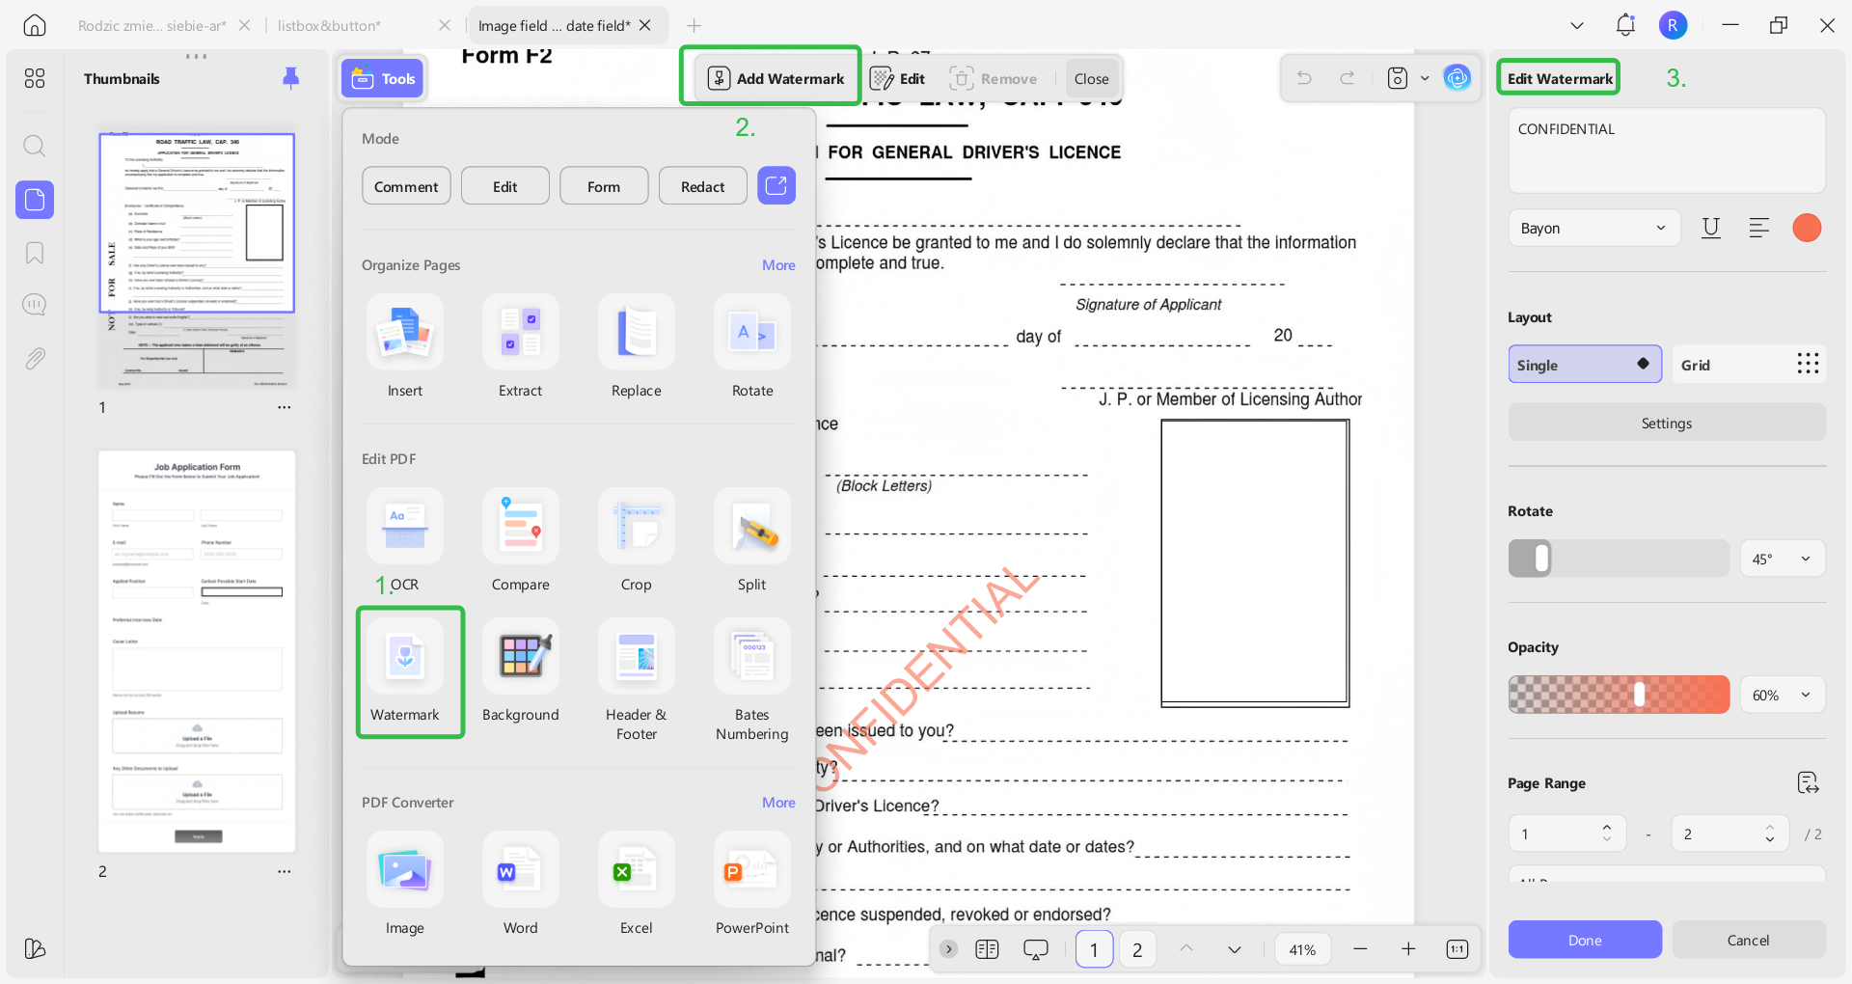The image size is (1852, 984).
Task: Convert PDF to Excel
Action: (x=637, y=885)
